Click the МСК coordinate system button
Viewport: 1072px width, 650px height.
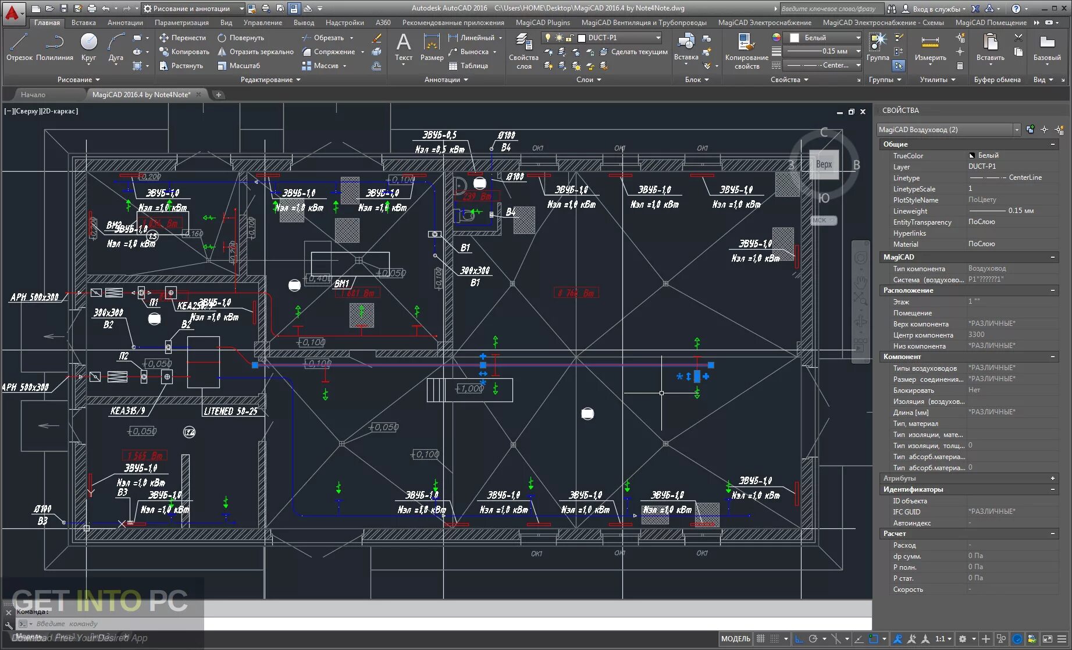tap(822, 220)
